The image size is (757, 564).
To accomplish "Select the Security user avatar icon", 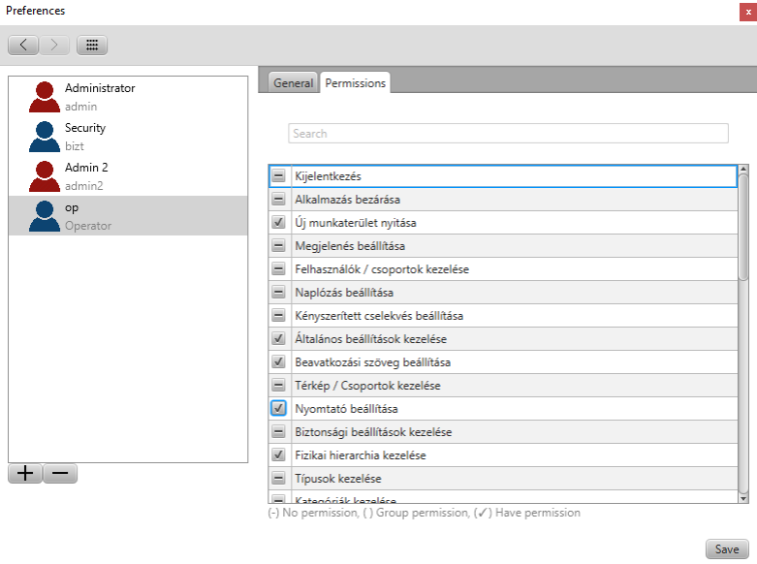I will click(x=44, y=136).
